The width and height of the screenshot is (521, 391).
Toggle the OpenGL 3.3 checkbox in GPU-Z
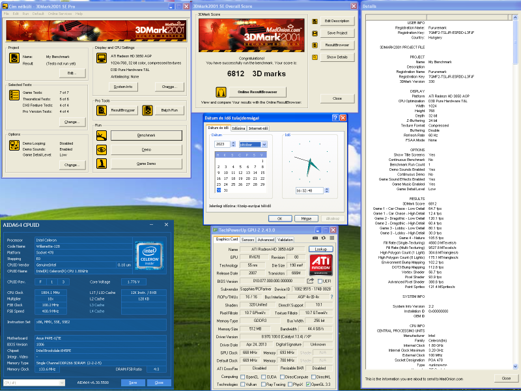[308, 384]
